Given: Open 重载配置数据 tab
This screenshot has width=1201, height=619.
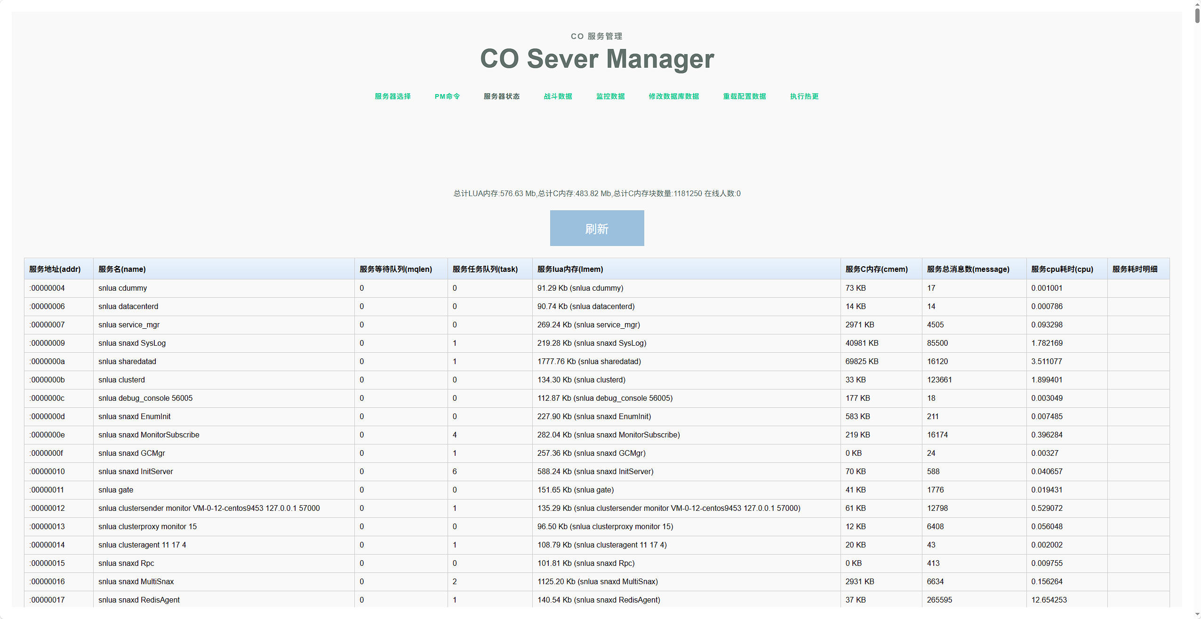Looking at the screenshot, I should tap(745, 96).
